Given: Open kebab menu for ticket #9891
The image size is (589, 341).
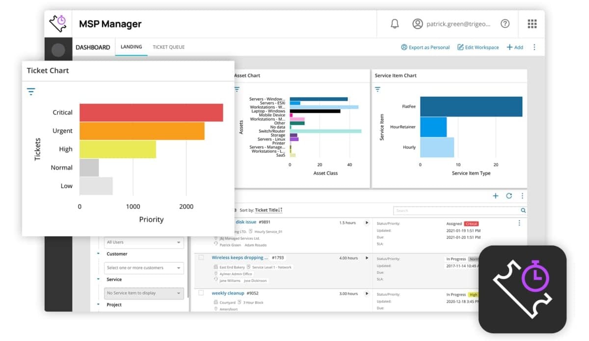Looking at the screenshot, I should [519, 223].
